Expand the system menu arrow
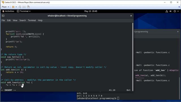The width and height of the screenshot is (181, 102). pyautogui.click(x=178, y=11)
